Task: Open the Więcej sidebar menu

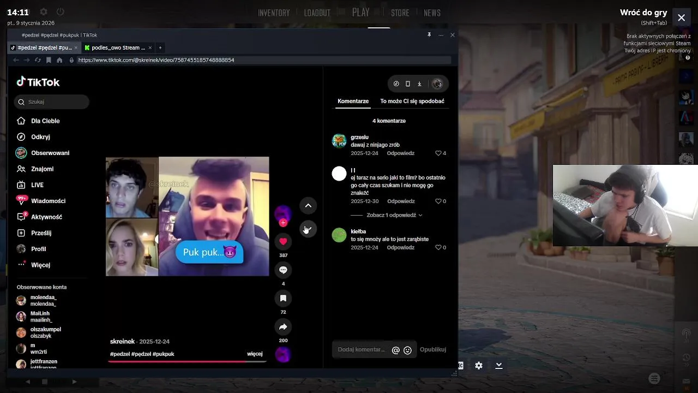Action: (34, 265)
